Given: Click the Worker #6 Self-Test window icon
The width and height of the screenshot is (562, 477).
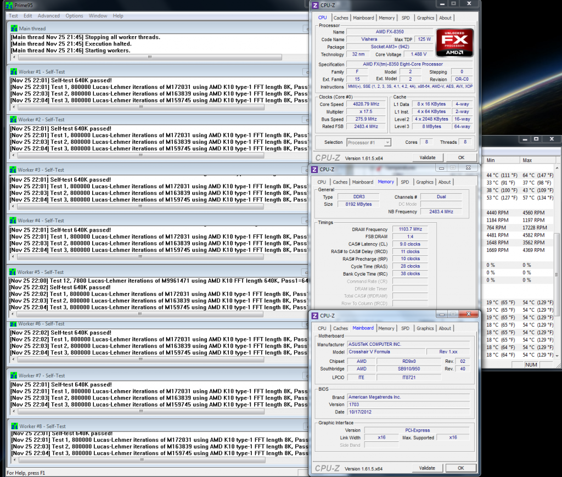Looking at the screenshot, I should pyautogui.click(x=13, y=324).
